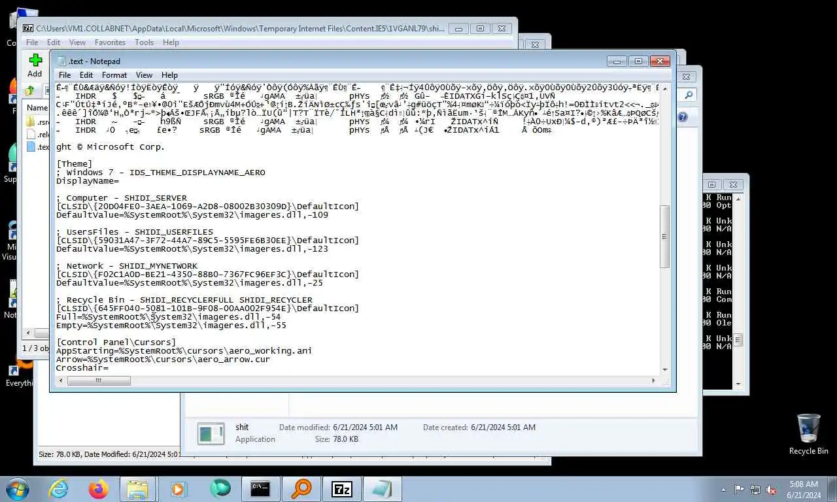The height and width of the screenshot is (502, 837).
Task: Close the Notepad window
Action: [x=660, y=61]
